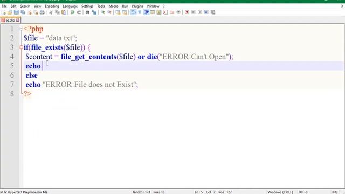Open the ? help menu
This screenshot has width=345, height=194.
click(x=164, y=6)
